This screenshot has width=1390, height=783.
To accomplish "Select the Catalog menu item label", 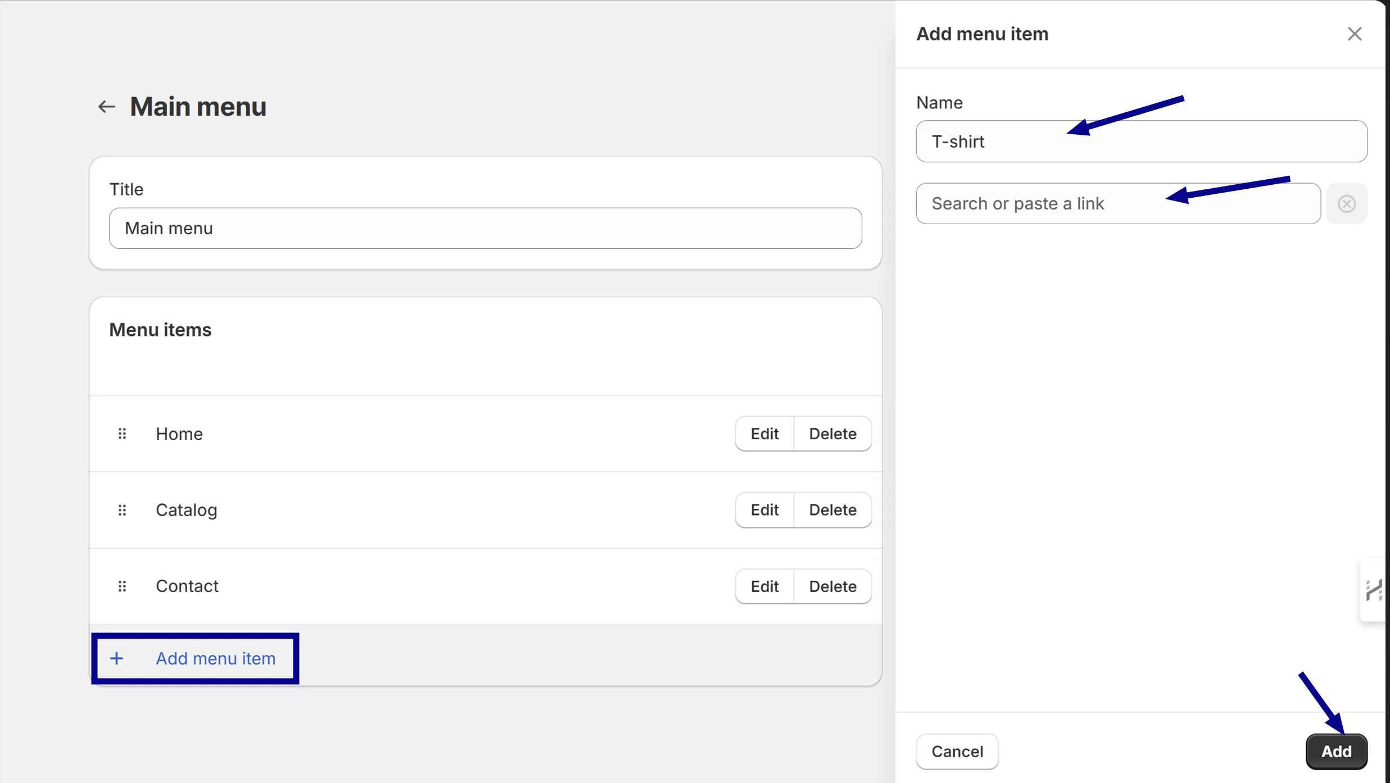I will pyautogui.click(x=187, y=510).
